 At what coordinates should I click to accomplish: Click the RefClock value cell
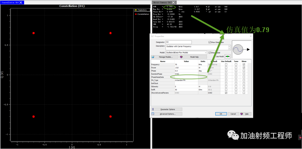click(186, 83)
